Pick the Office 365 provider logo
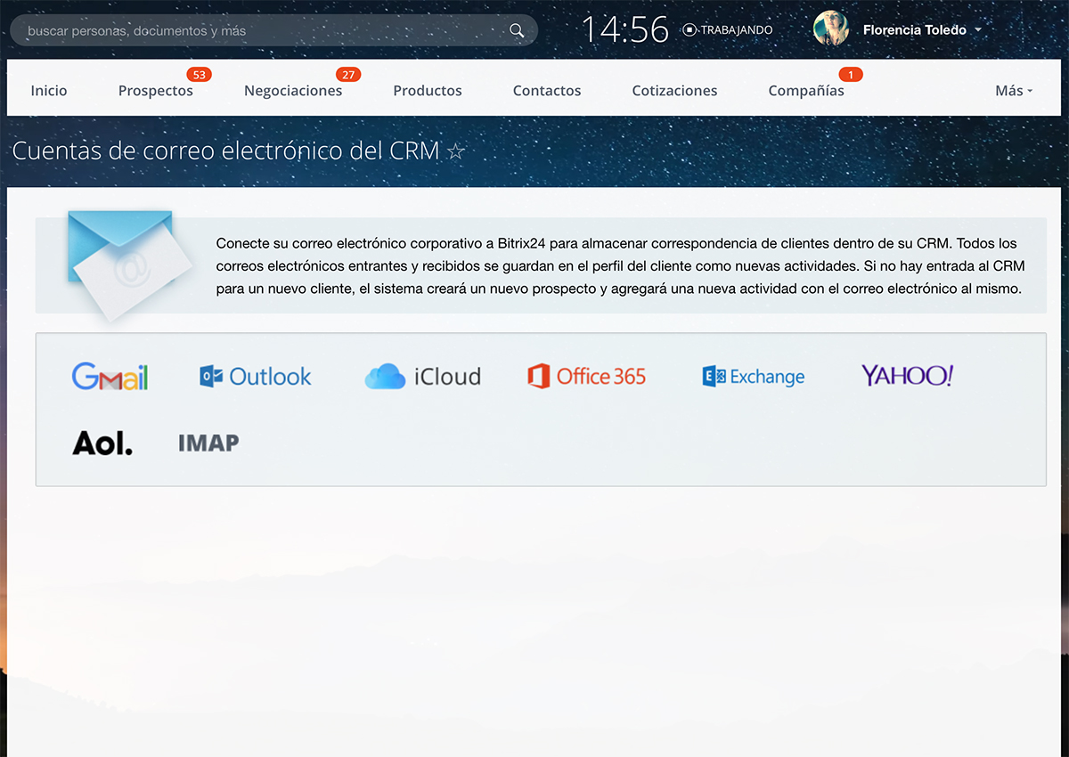 [587, 377]
